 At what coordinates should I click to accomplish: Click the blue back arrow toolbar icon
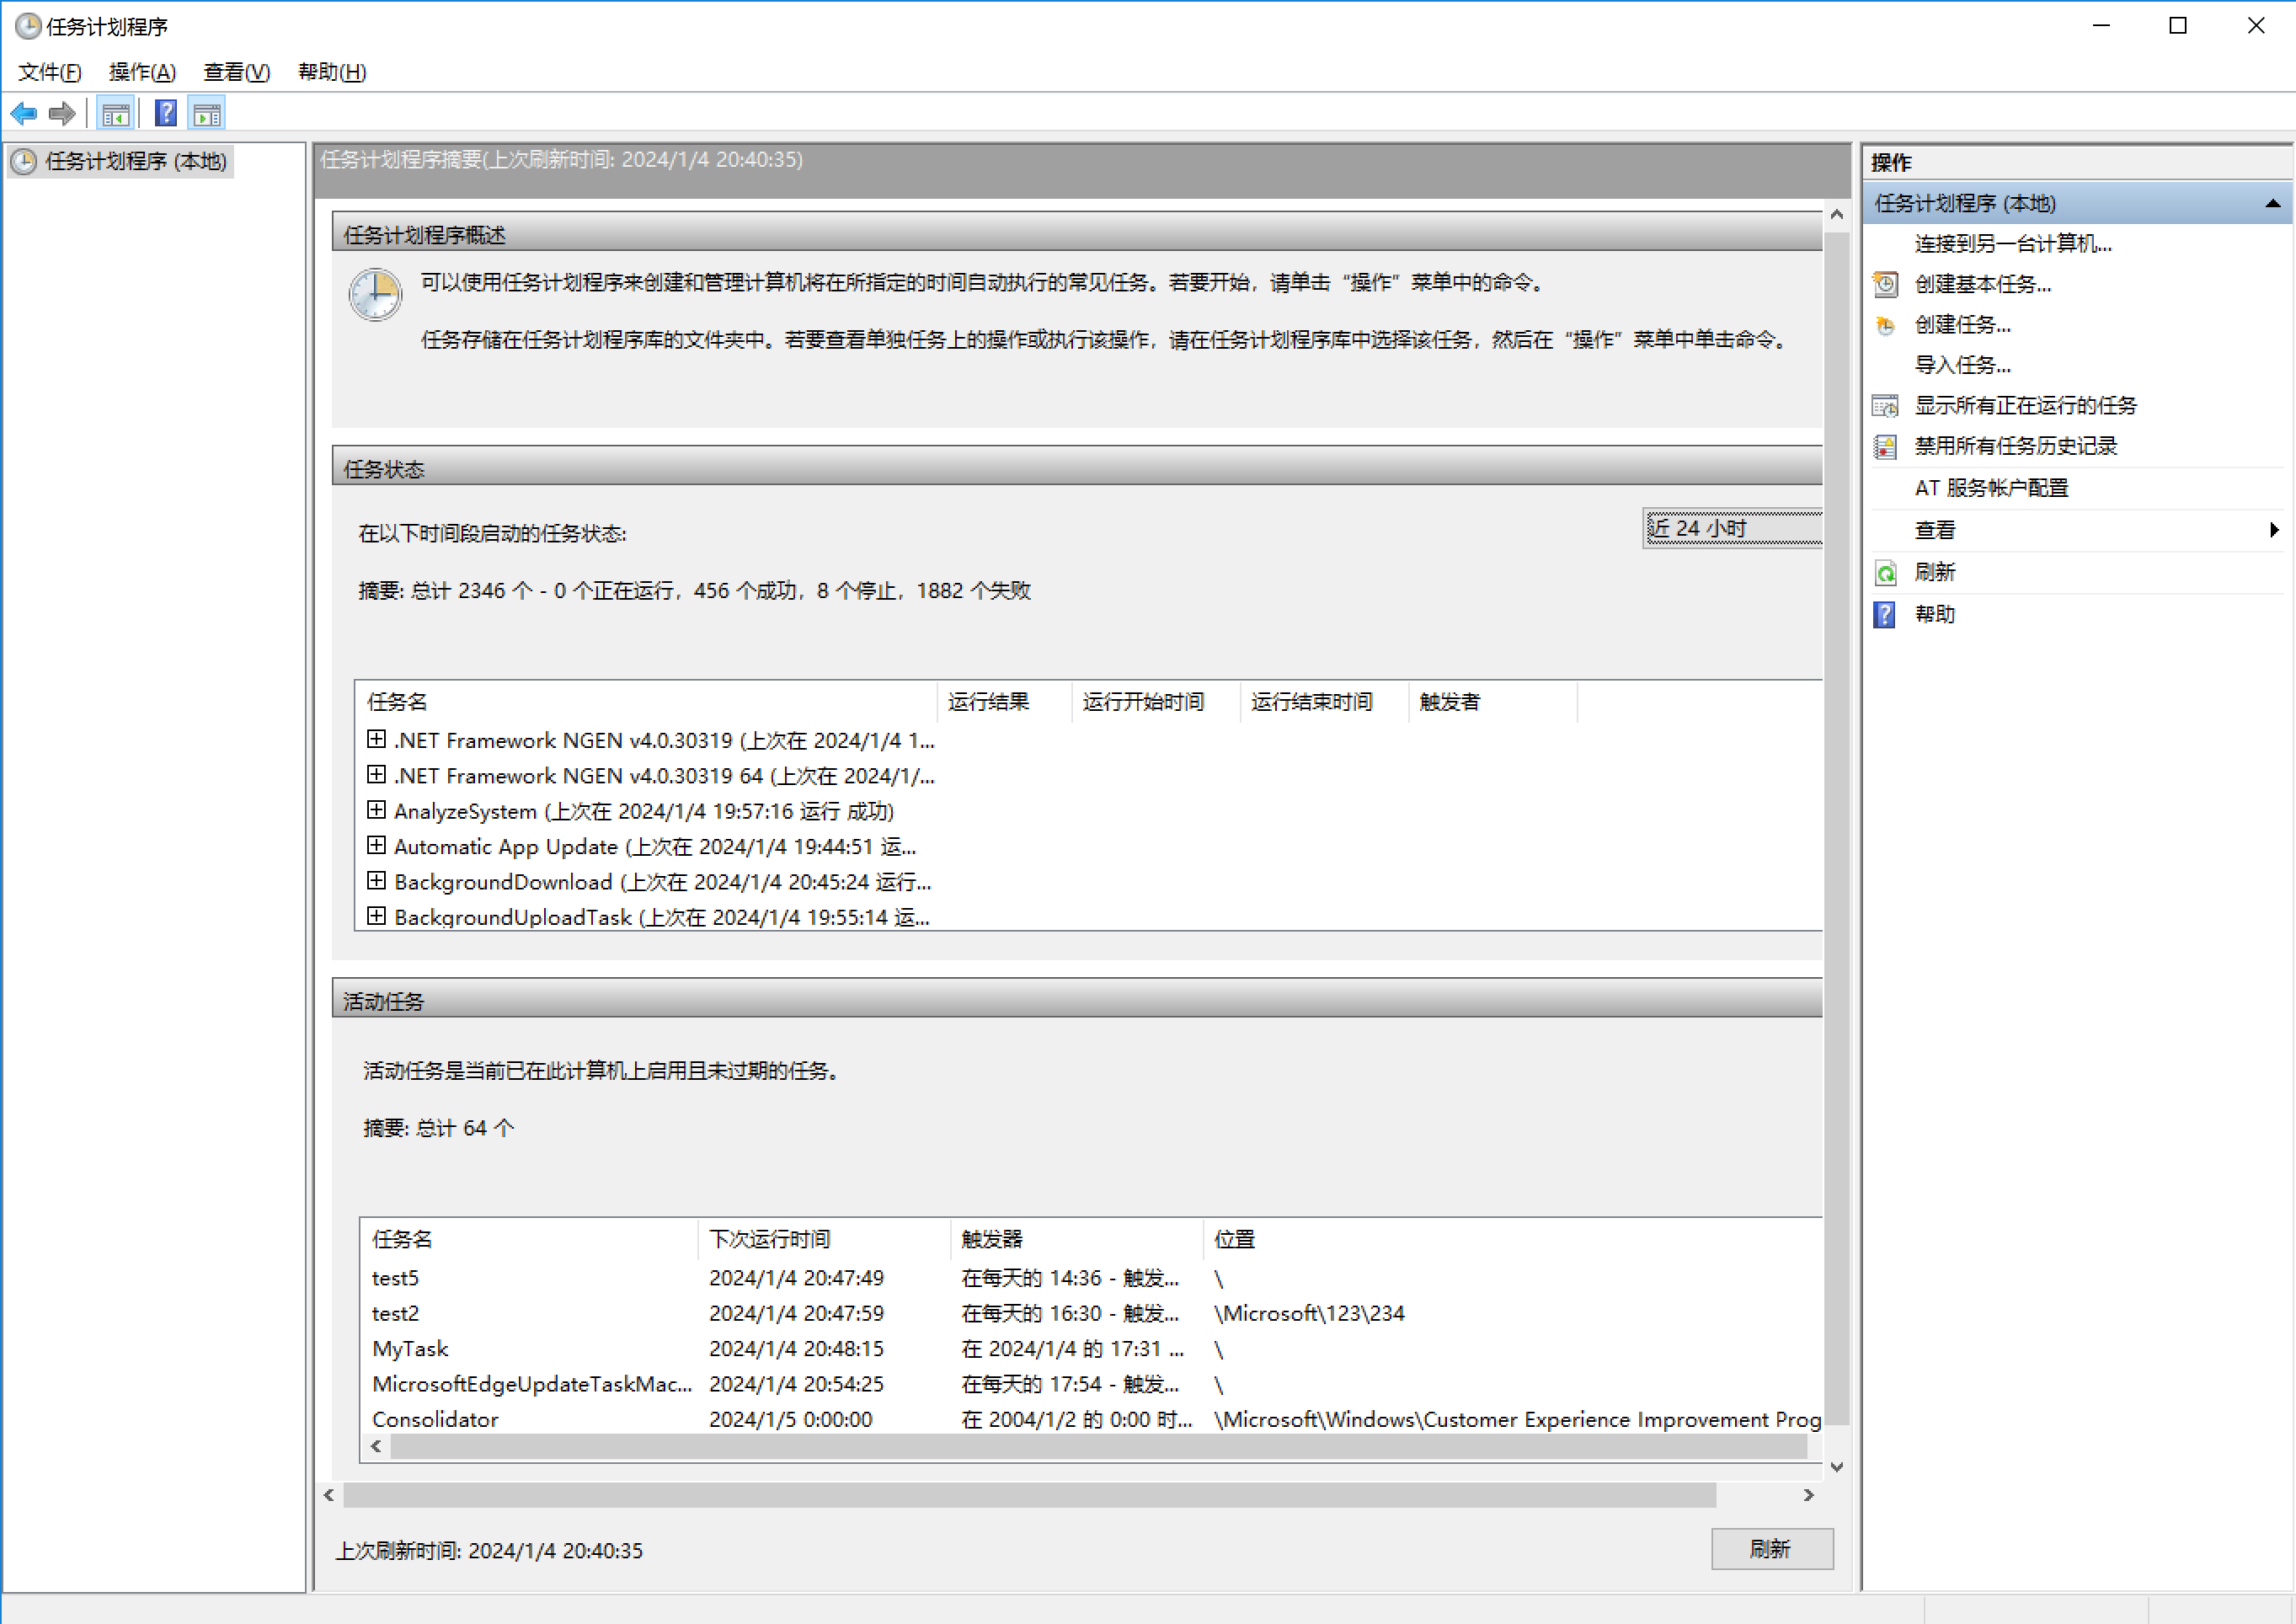24,114
